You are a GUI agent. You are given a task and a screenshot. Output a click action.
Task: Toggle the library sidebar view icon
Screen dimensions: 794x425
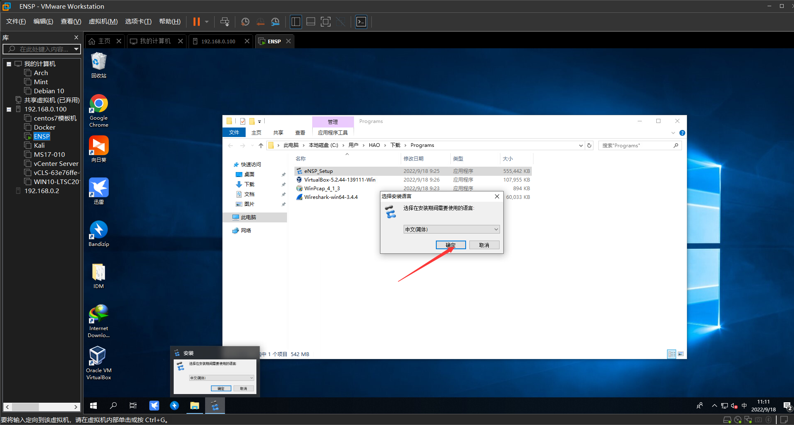[x=296, y=21]
